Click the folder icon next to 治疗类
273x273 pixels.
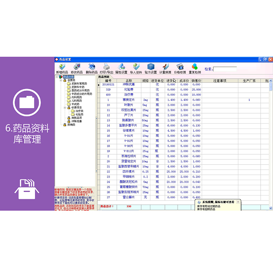coord(73,111)
